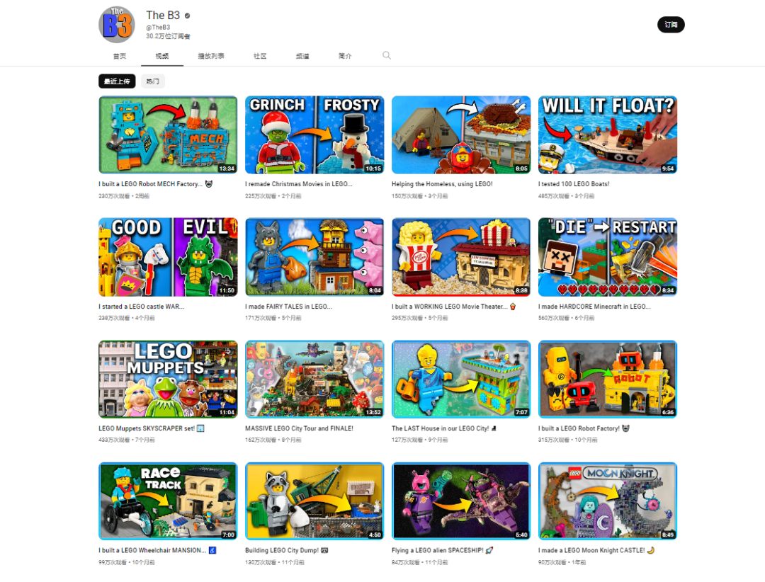Click the 5:40 duration badge
Image resolution: width=765 pixels, height=582 pixels.
(x=521, y=535)
